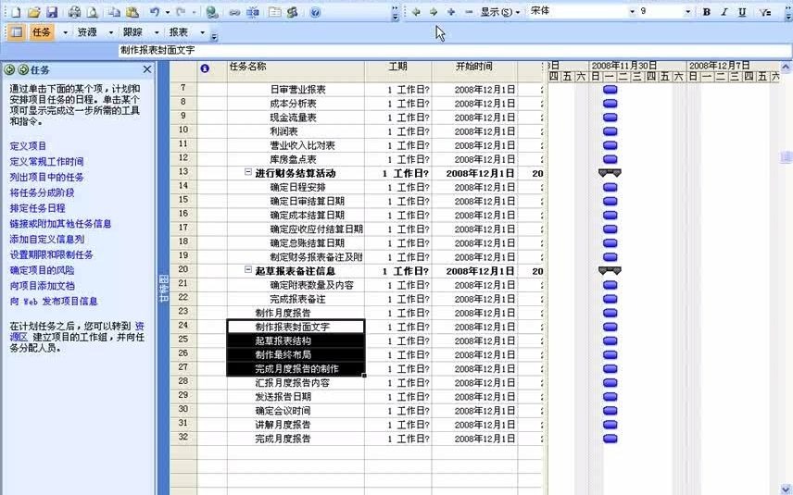The height and width of the screenshot is (495, 793).
Task: Click the globe hyperlink icon
Action: pos(212,12)
